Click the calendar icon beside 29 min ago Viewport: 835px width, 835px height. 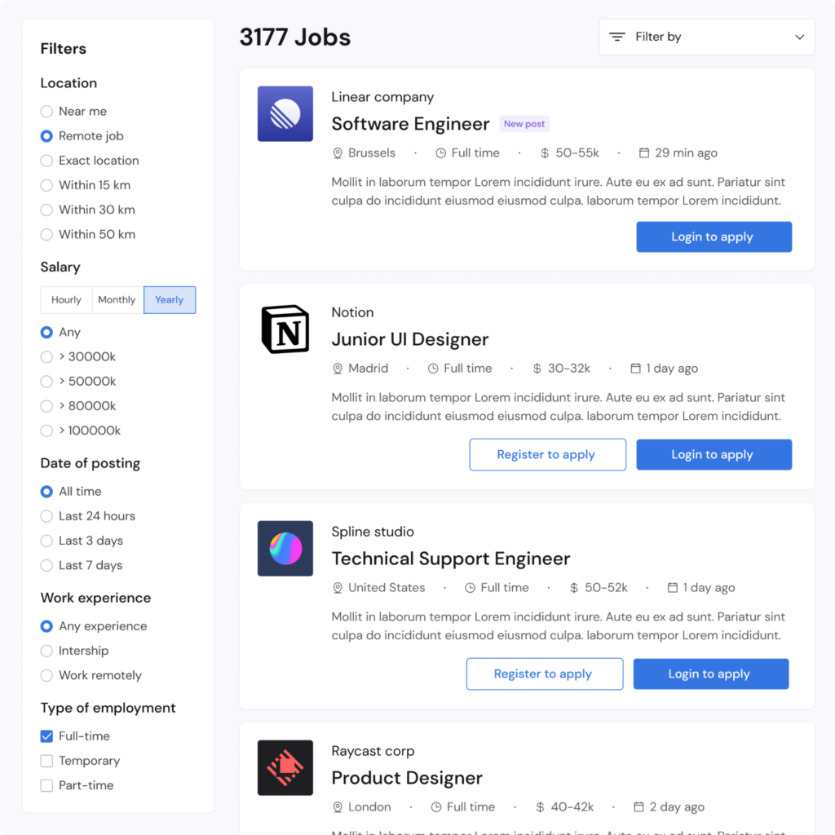tap(644, 153)
